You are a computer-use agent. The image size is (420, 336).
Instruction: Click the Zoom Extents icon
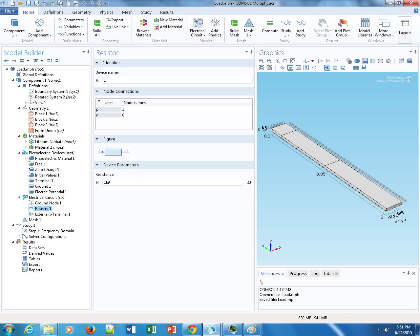[x=293, y=61]
